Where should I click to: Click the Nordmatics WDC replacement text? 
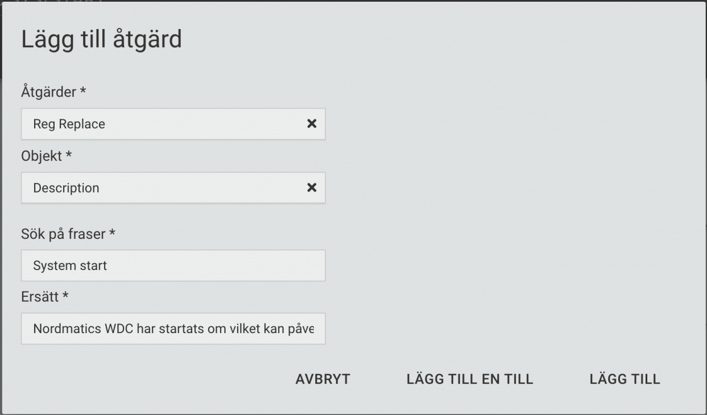point(173,329)
